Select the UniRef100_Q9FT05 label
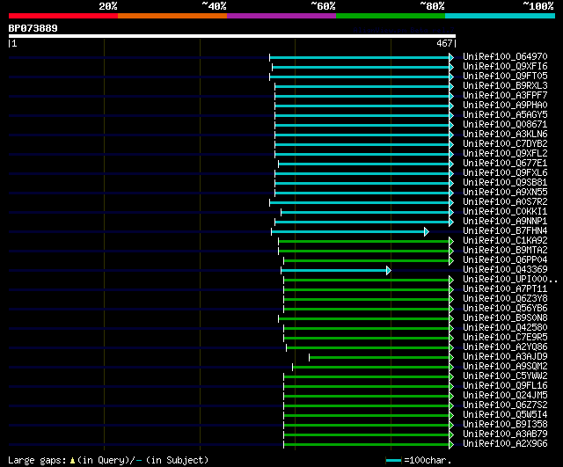 pyautogui.click(x=505, y=77)
